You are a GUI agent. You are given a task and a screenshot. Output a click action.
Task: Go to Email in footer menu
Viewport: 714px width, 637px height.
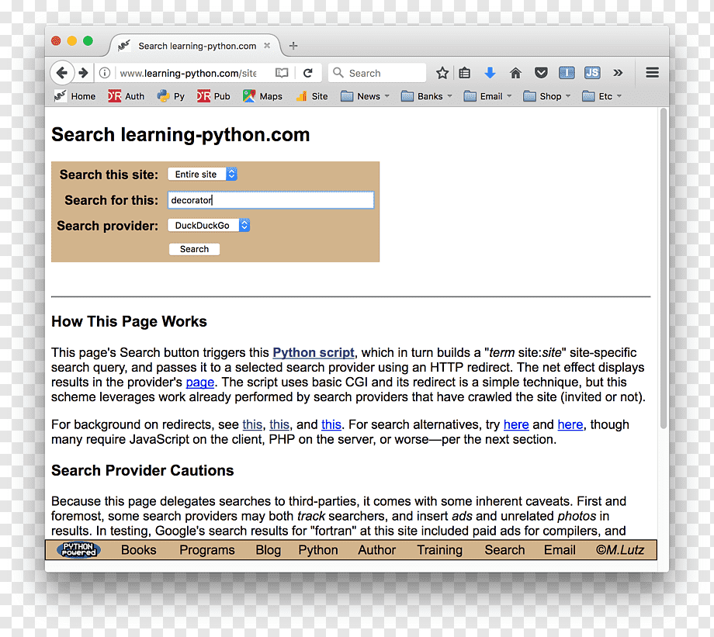[560, 549]
